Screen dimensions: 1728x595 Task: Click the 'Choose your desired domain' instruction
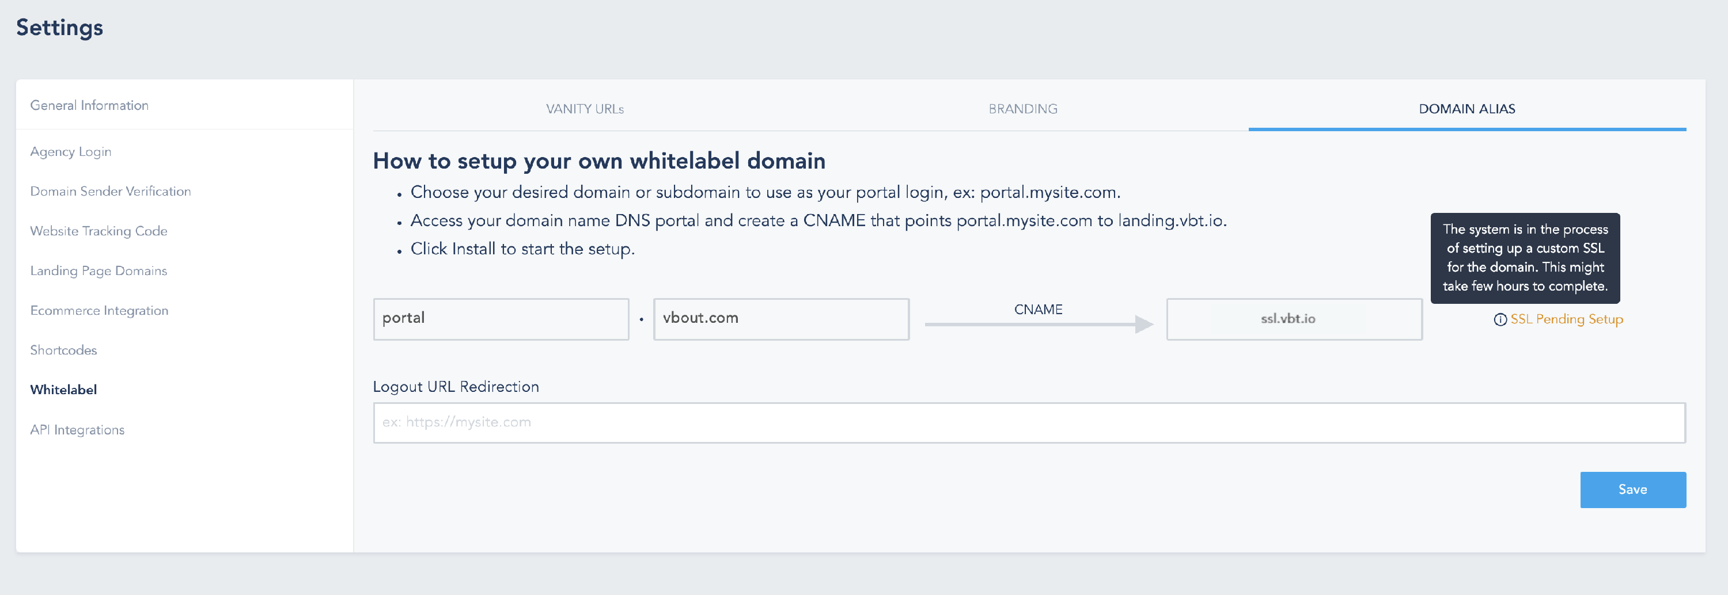(x=766, y=193)
